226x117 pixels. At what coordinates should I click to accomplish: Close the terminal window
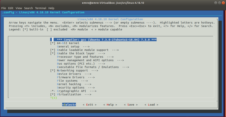coord(223,3)
